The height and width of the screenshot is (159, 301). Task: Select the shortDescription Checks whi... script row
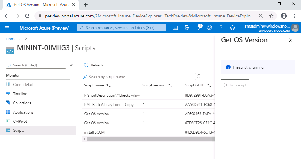point(148,95)
